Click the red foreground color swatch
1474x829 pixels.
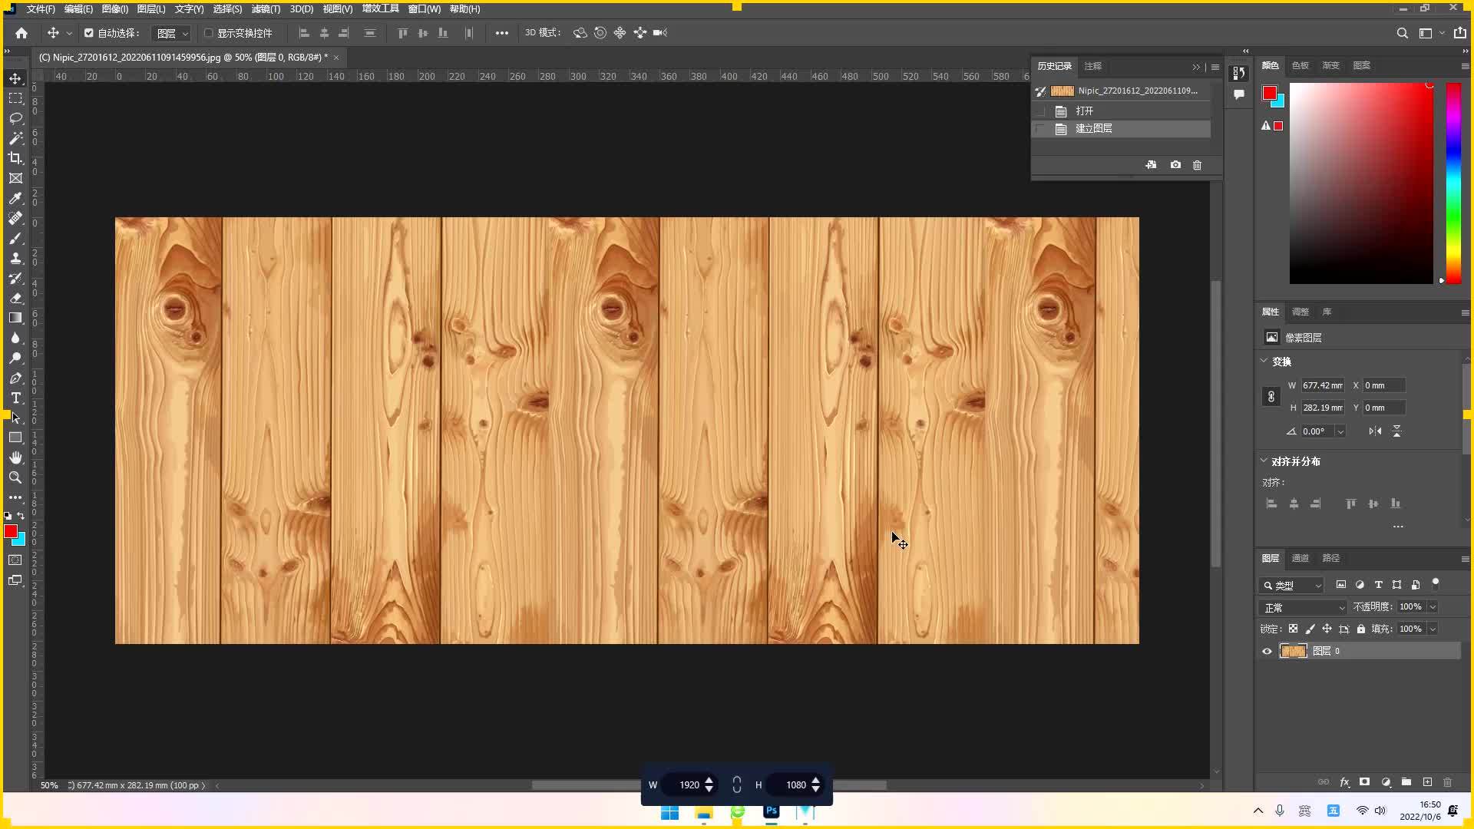coord(11,531)
